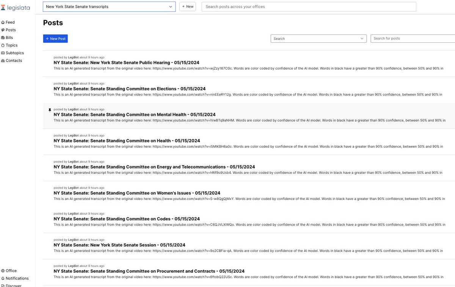Click the Office gear icon in sidebar
Viewport: 455px width, 287px height.
tap(3, 271)
